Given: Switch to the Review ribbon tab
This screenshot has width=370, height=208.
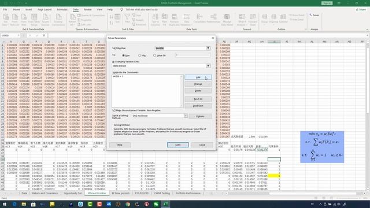Looking at the screenshot, I should tap(87, 10).
